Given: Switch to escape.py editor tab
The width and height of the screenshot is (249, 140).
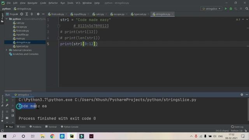Looking at the screenshot, I should pos(119,14).
